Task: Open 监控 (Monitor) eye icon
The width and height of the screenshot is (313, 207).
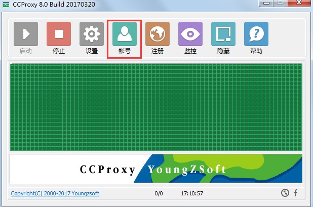Action: [190, 34]
